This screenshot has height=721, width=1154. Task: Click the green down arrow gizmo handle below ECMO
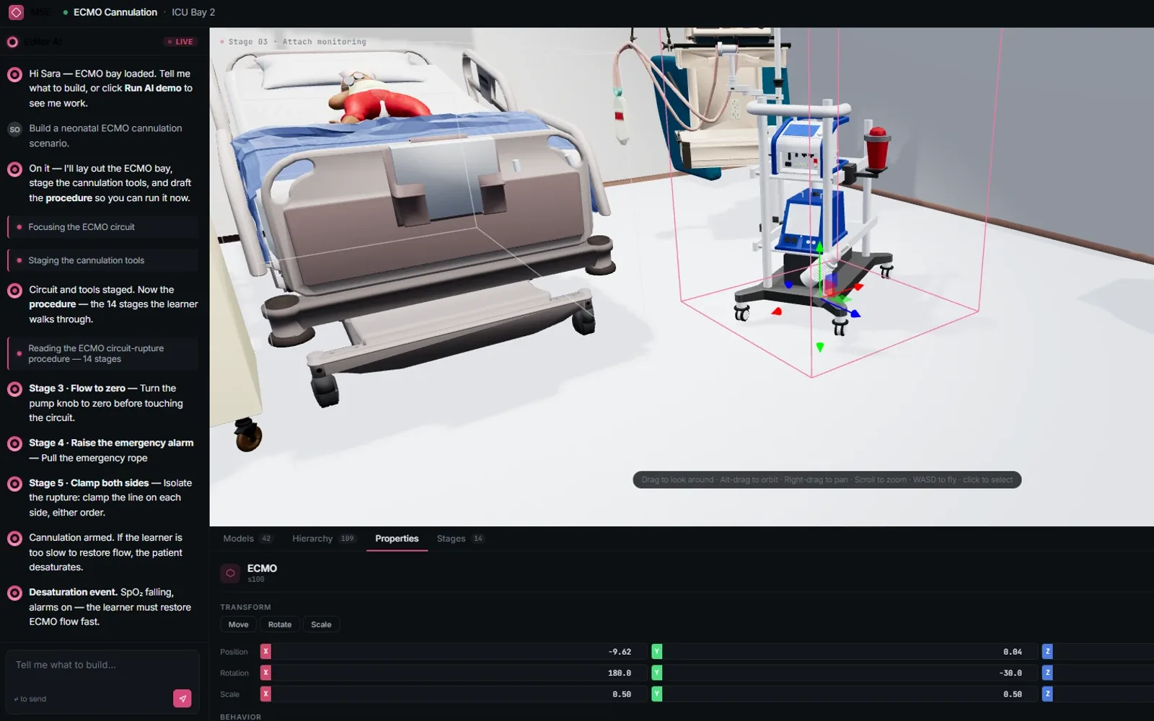(x=819, y=348)
